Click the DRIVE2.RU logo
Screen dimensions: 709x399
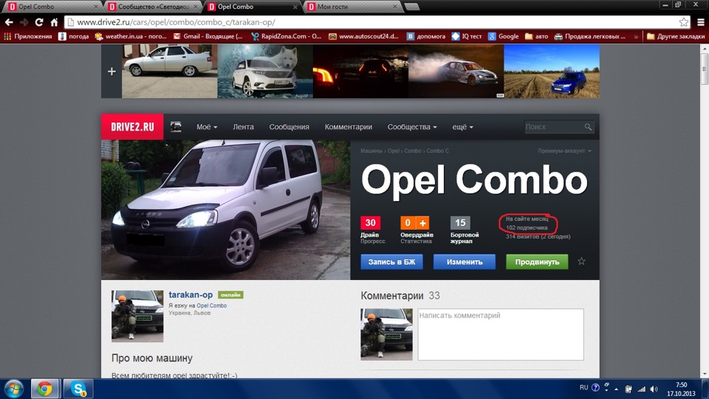tap(132, 126)
